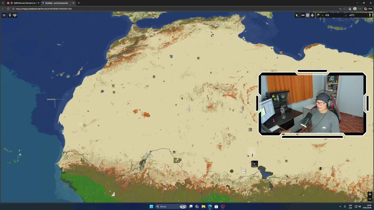The height and width of the screenshot is (210, 374).
Task: Open the BlueMap player list
Action: click(15, 15)
